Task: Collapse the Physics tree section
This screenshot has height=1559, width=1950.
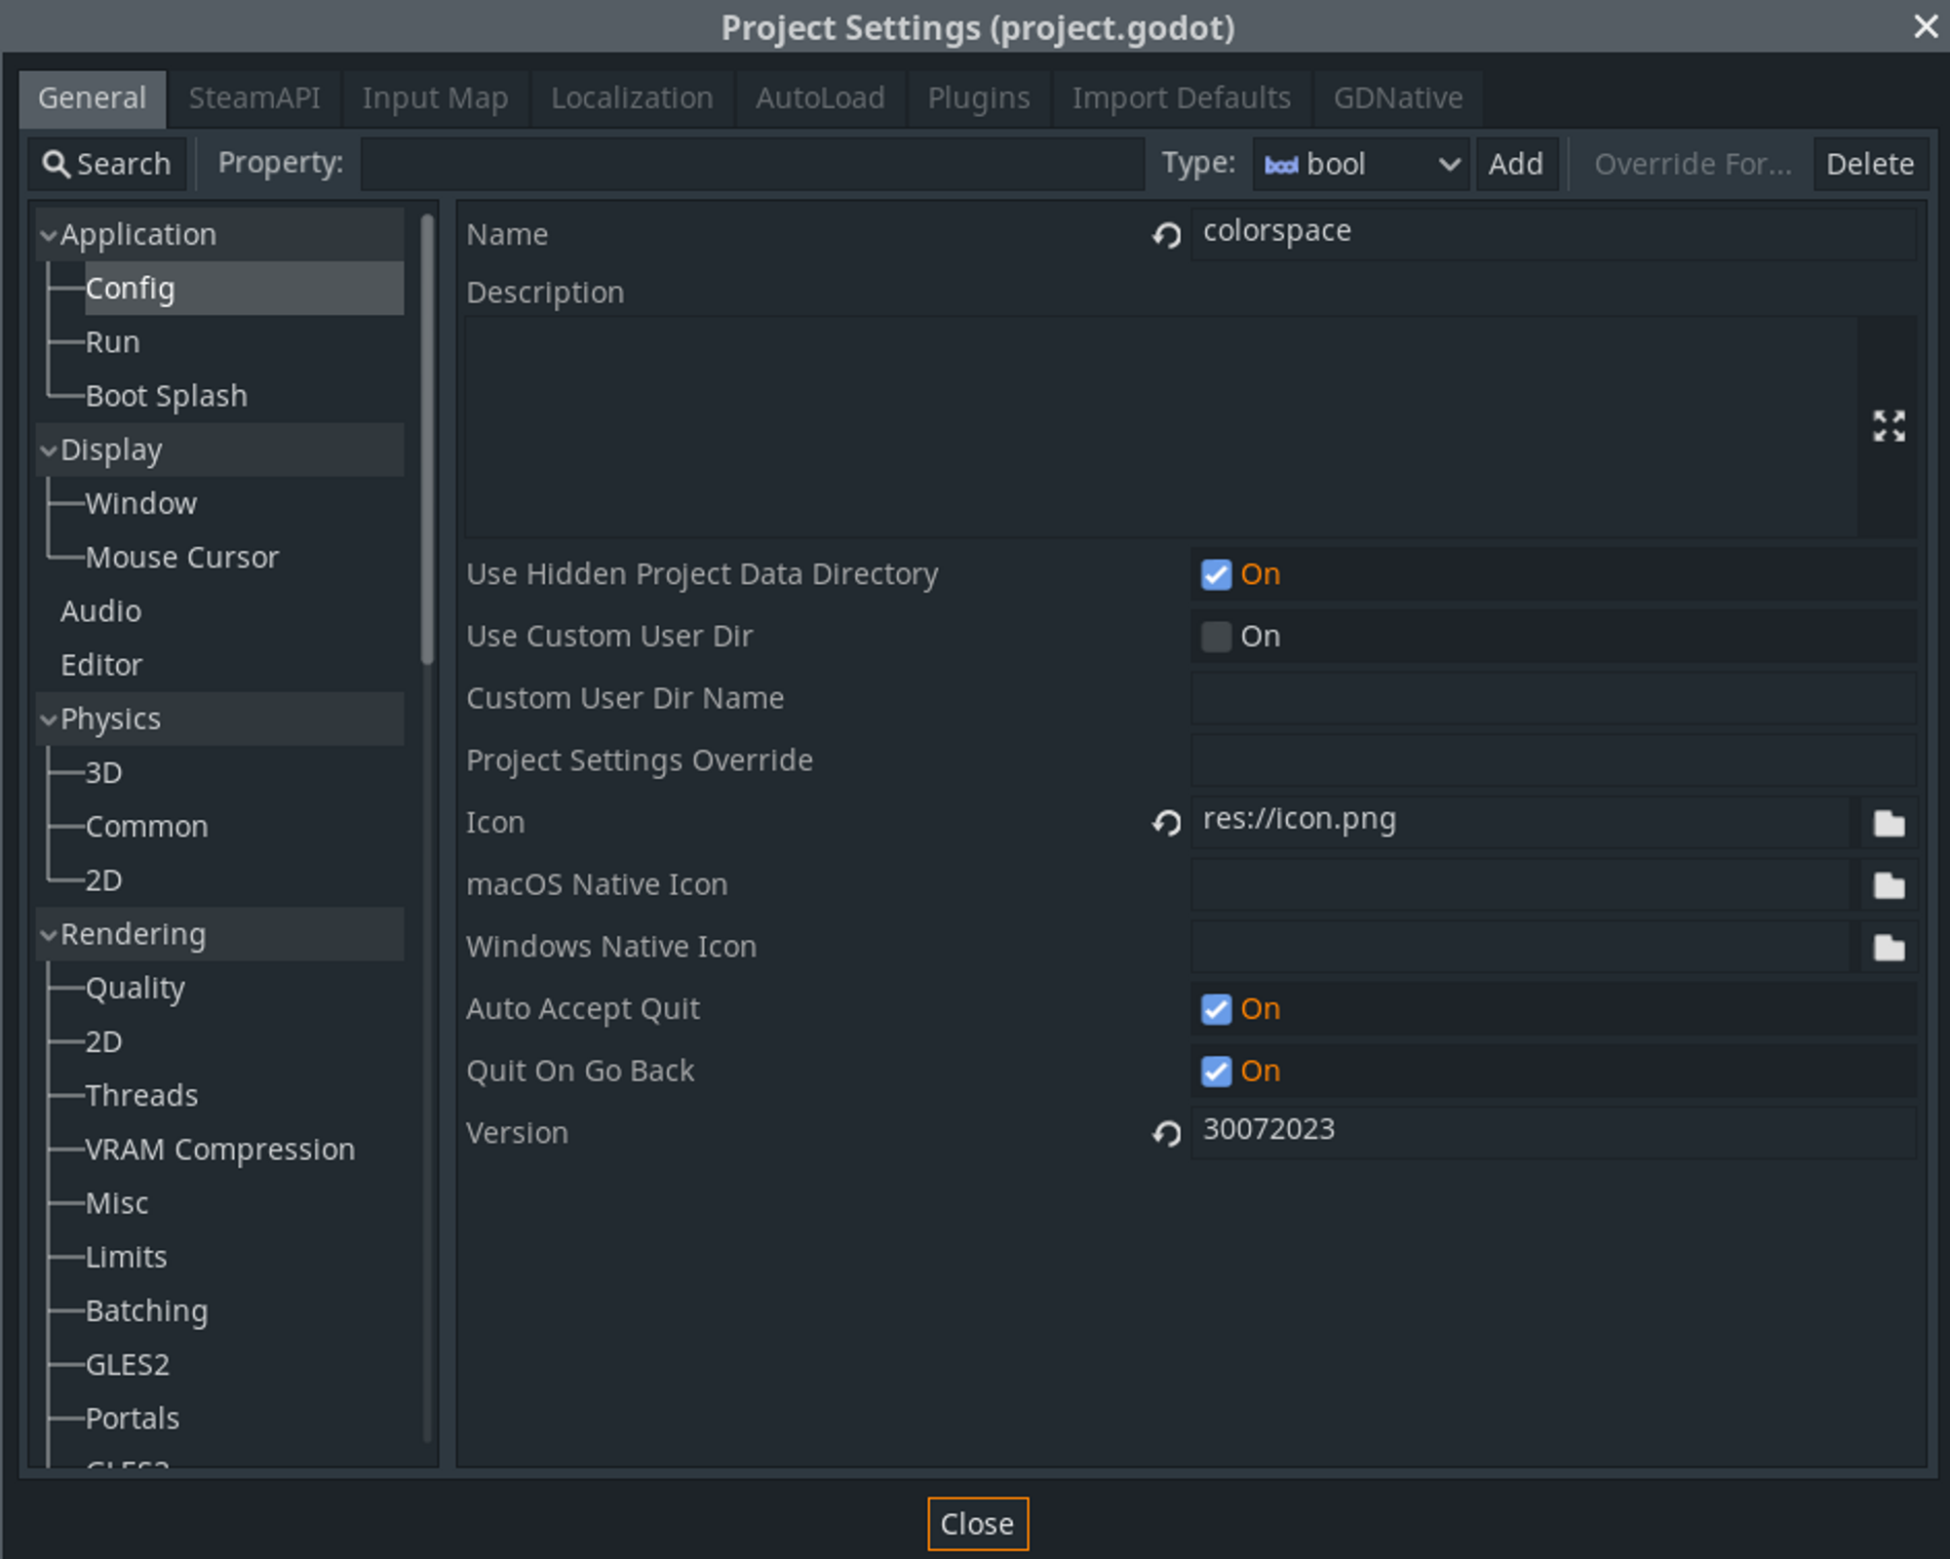Action: tap(48, 720)
